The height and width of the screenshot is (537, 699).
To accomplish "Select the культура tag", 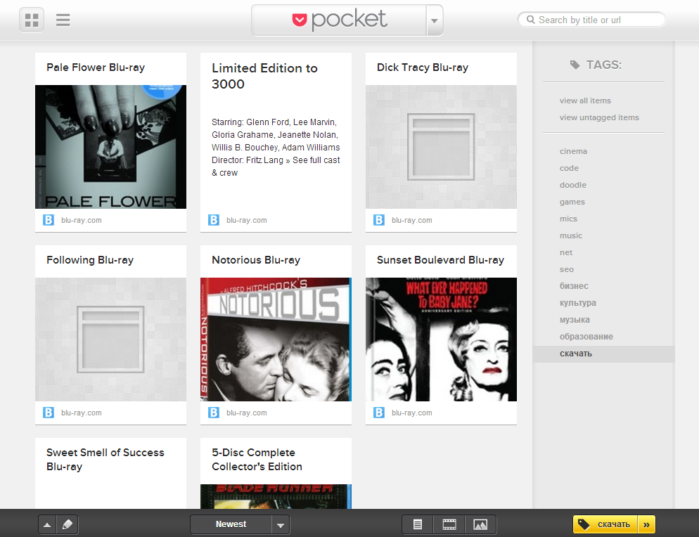I will (578, 304).
